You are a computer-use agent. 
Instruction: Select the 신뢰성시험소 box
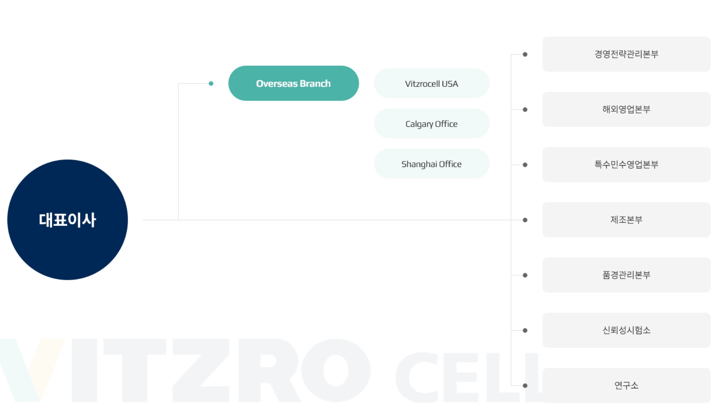tap(626, 330)
